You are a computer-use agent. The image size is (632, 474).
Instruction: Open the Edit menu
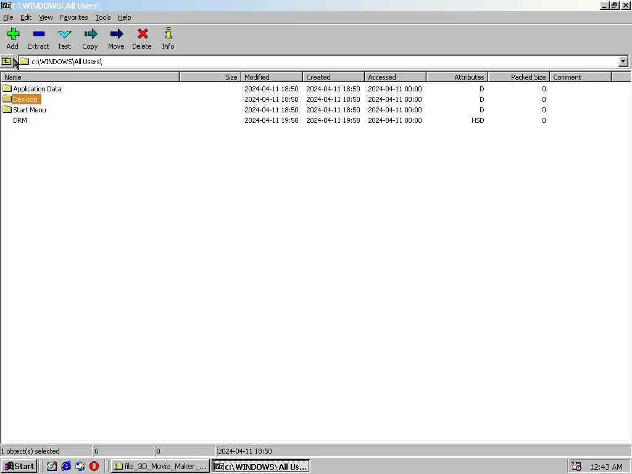coord(26,17)
